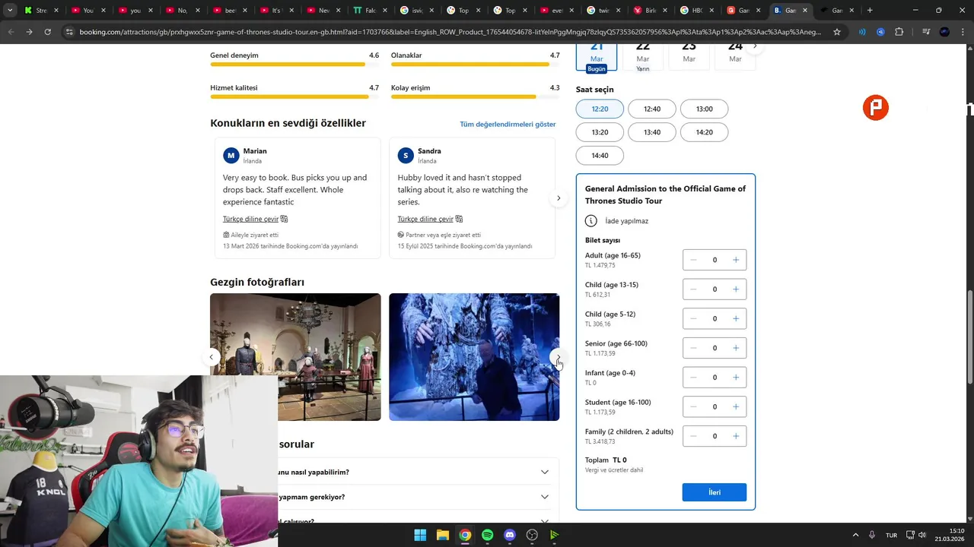The height and width of the screenshot is (547, 974).
Task: Increase Student (age 16-100) ticket count
Action: click(x=736, y=406)
